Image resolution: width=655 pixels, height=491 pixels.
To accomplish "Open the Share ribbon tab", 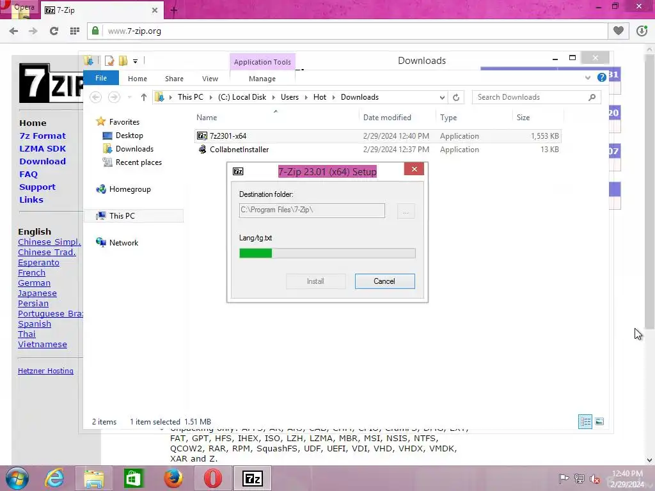I will 174,79.
